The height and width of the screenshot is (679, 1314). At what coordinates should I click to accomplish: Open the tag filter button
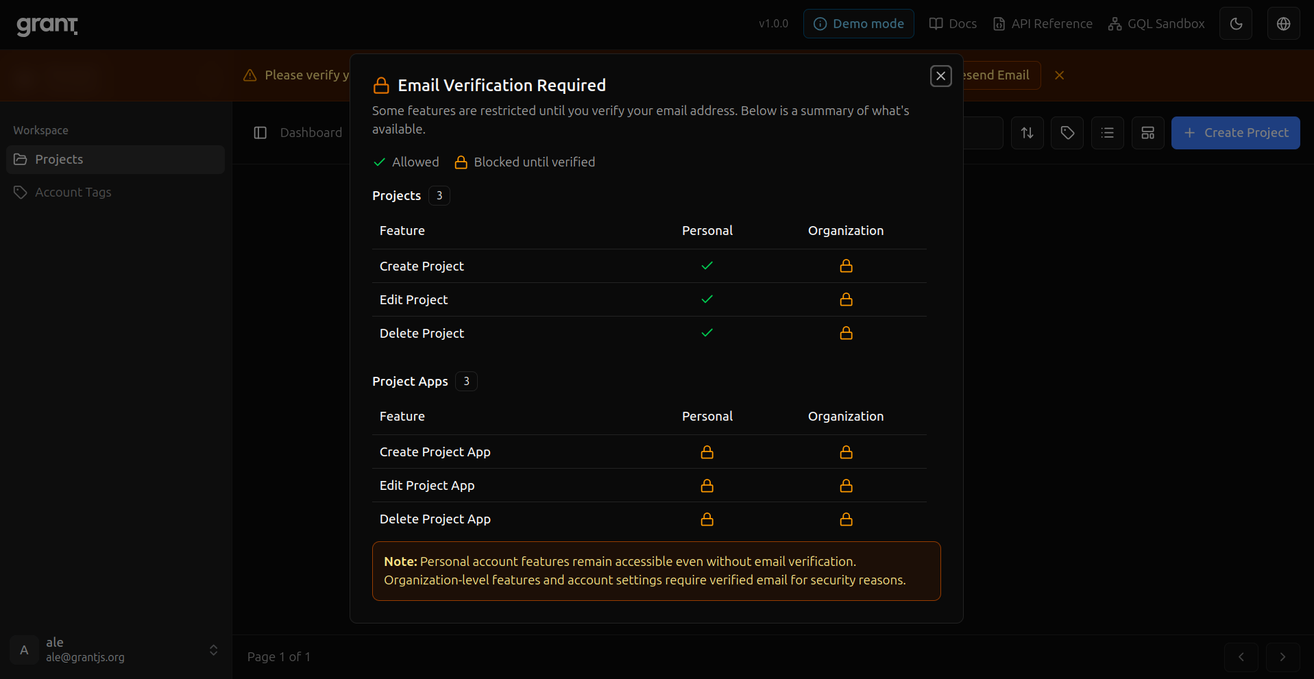[x=1067, y=133]
